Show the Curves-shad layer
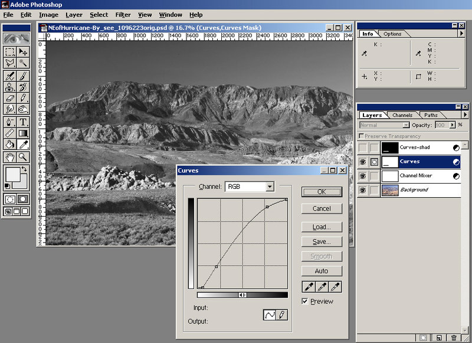This screenshot has width=472, height=343. tap(363, 148)
